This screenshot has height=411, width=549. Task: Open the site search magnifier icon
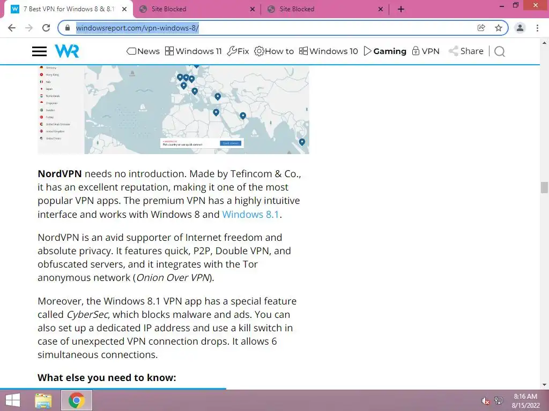pos(500,51)
